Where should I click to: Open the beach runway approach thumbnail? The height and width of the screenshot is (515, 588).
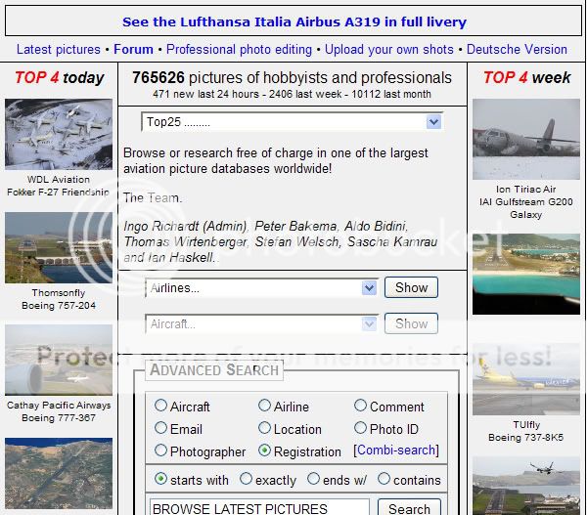click(526, 275)
